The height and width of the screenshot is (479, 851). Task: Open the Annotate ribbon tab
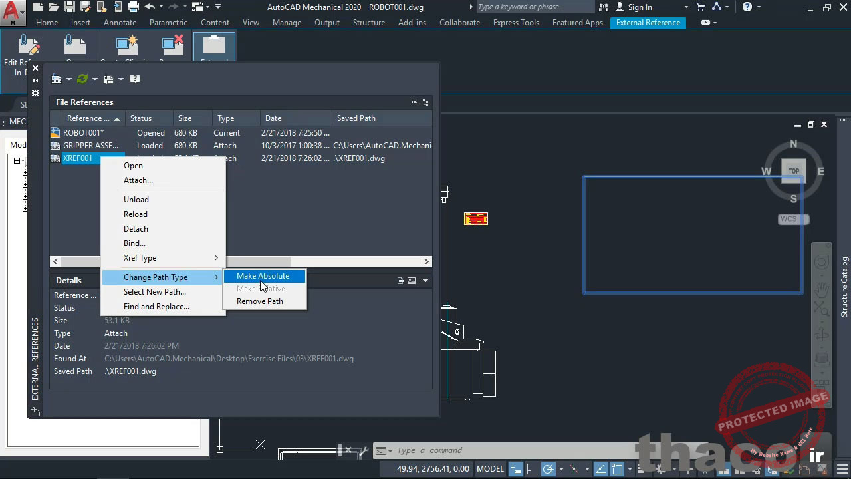point(120,22)
